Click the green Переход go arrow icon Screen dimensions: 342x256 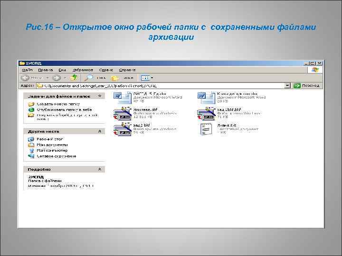coord(297,85)
